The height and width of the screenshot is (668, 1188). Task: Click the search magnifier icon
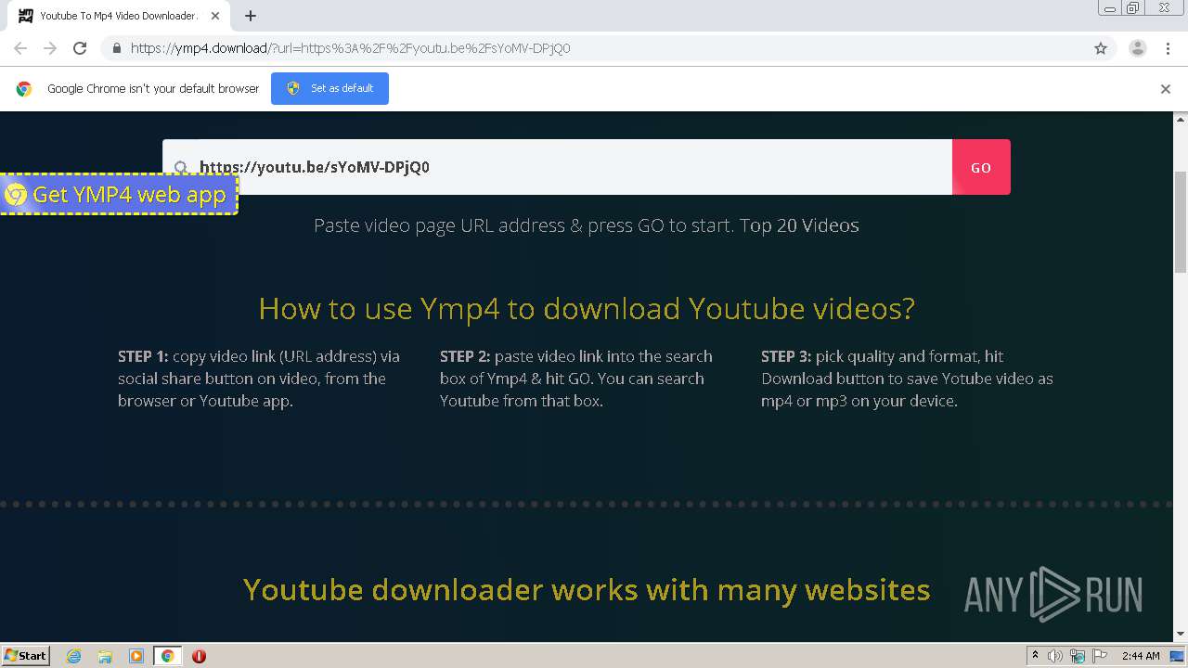182,168
